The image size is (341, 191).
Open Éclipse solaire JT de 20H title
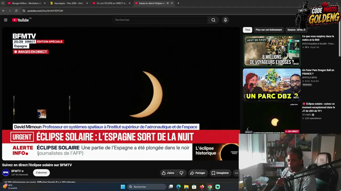point(319,107)
